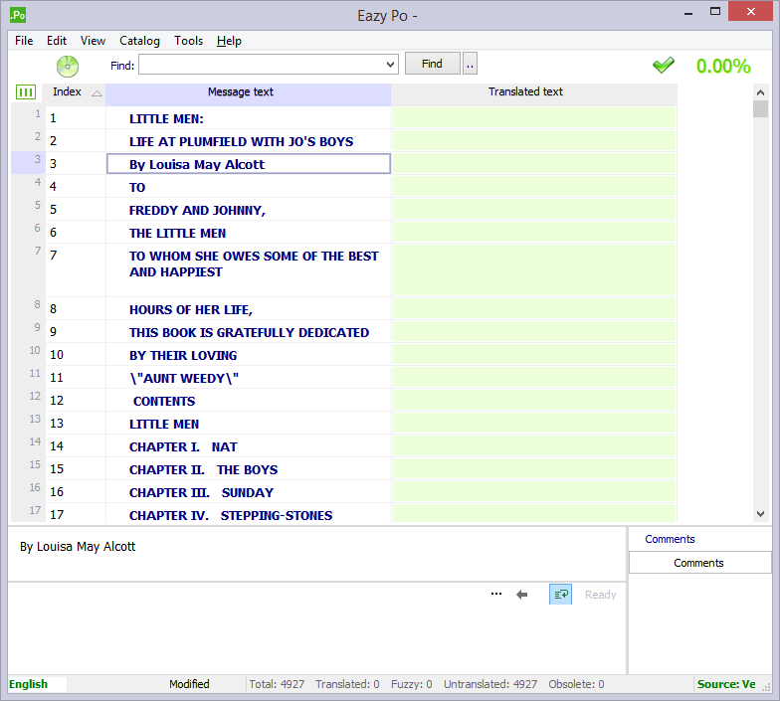Click the greyed Ready button
Screen dimensions: 780x701
[601, 595]
